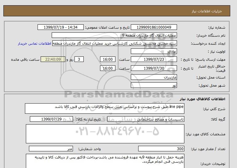This screenshot has height=168, width=237.
Task: Click the label شرح کلی نیاز
Action: (214, 109)
